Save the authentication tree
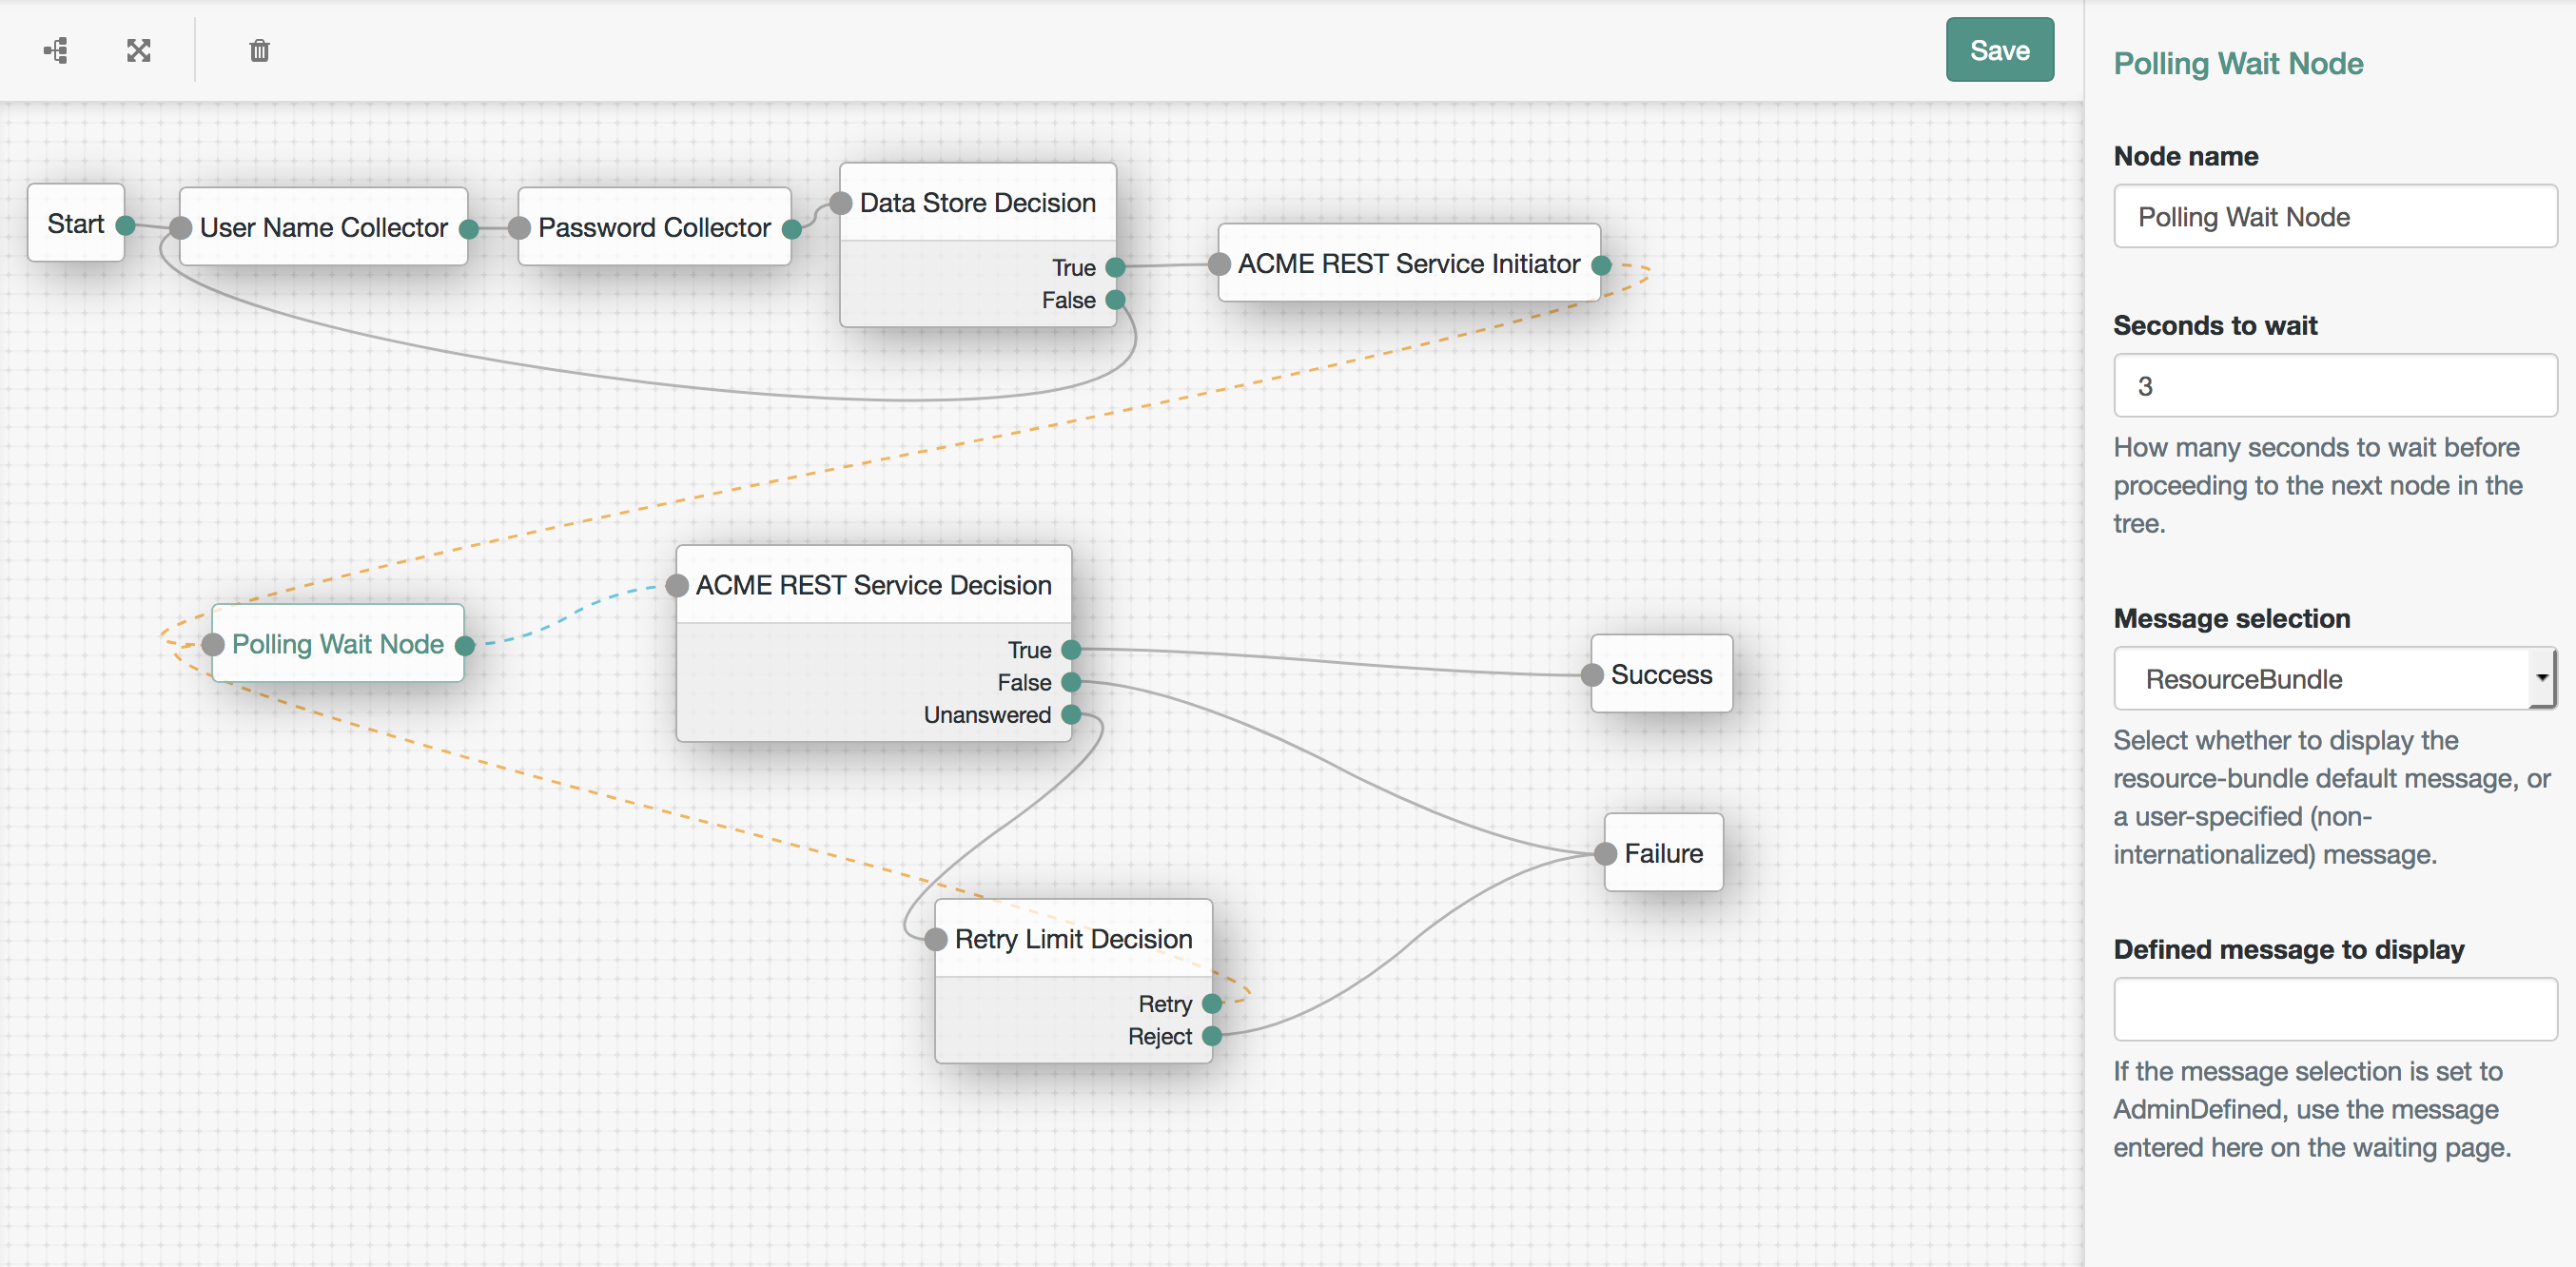Viewport: 2576px width, 1267px height. (2000, 49)
